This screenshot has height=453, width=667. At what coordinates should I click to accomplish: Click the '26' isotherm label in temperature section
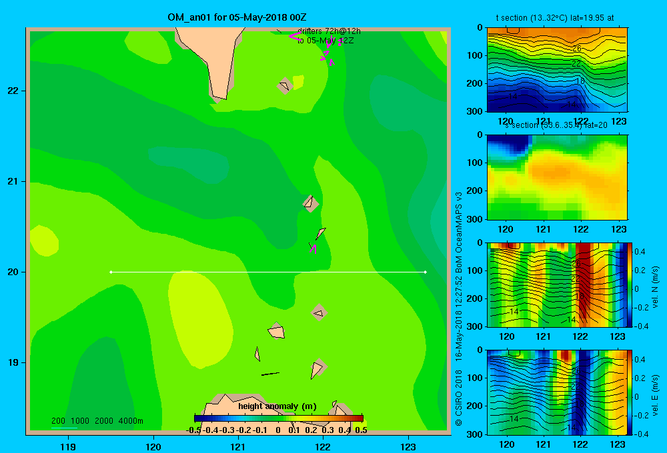point(576,49)
